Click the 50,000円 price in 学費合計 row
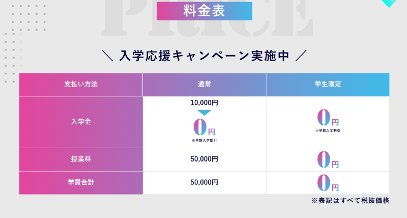This screenshot has height=218, width=407. 205,182
